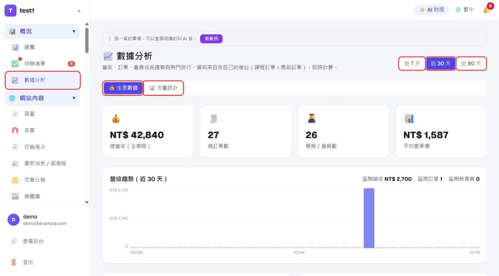This screenshot has width=499, height=276.
Task: Switch the range to 近 90 天
Action: pos(471,63)
